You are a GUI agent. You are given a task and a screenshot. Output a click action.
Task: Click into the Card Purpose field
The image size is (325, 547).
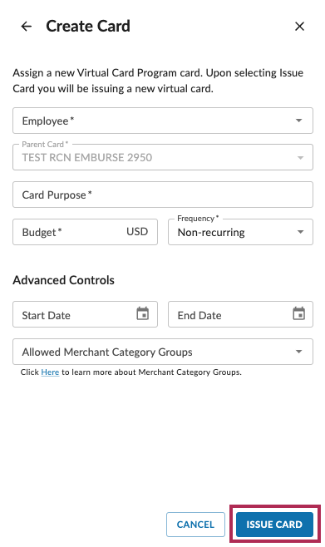(x=163, y=195)
